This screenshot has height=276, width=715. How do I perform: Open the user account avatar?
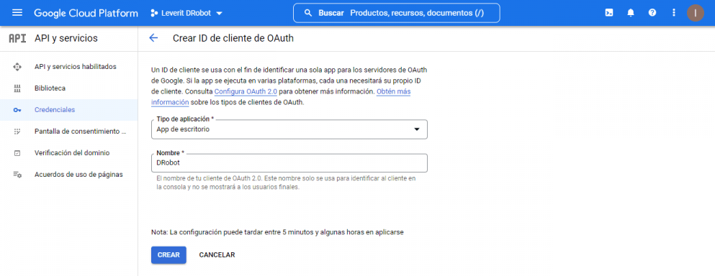(x=696, y=13)
